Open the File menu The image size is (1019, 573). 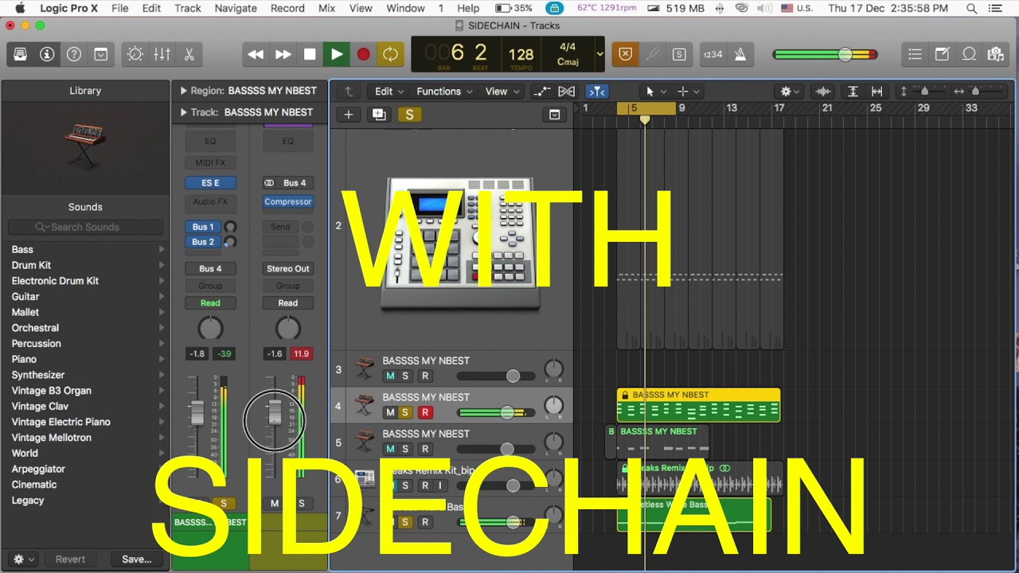[x=120, y=8]
